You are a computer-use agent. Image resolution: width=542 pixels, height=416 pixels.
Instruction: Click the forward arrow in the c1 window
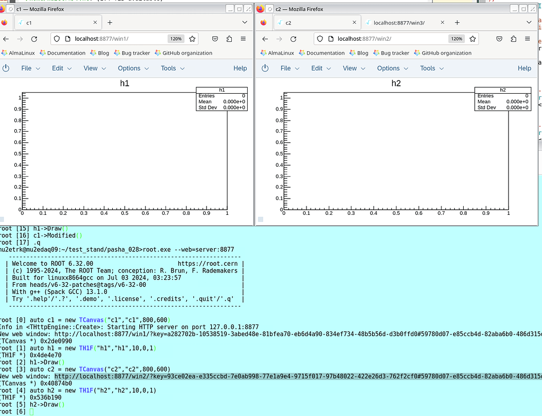[20, 39]
